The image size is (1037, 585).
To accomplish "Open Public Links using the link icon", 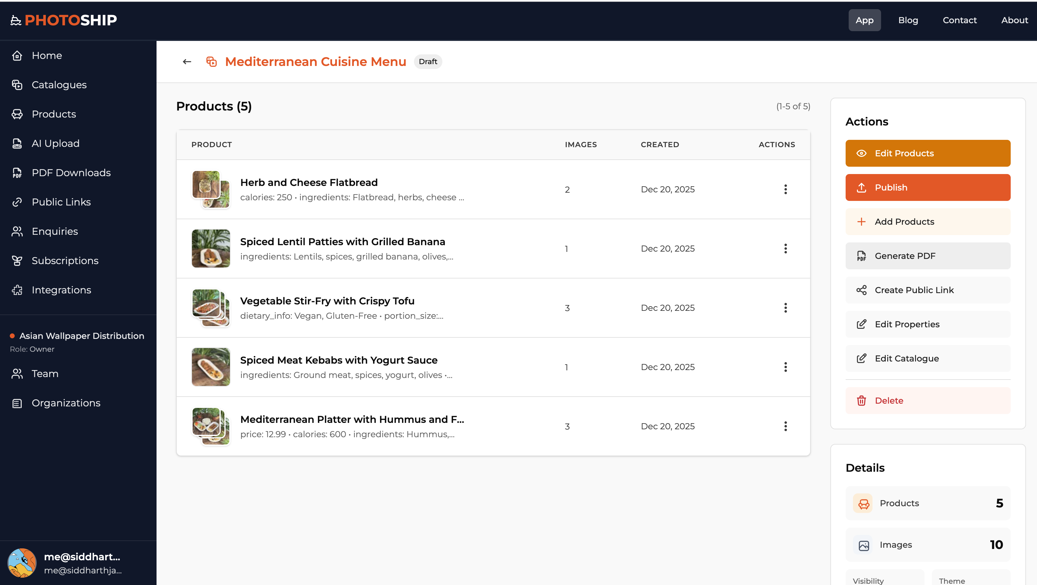I will click(17, 202).
